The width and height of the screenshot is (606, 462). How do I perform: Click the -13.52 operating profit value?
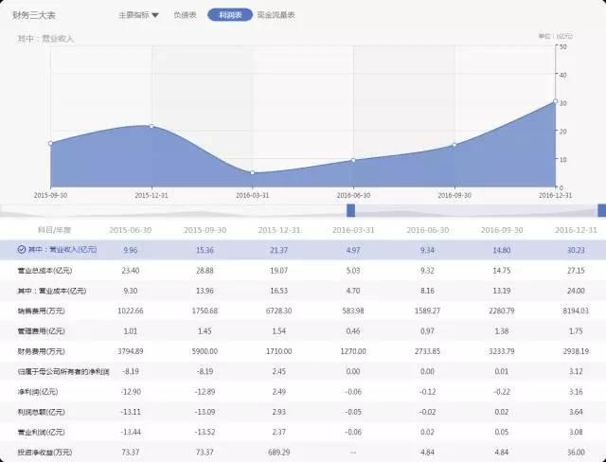tap(205, 432)
